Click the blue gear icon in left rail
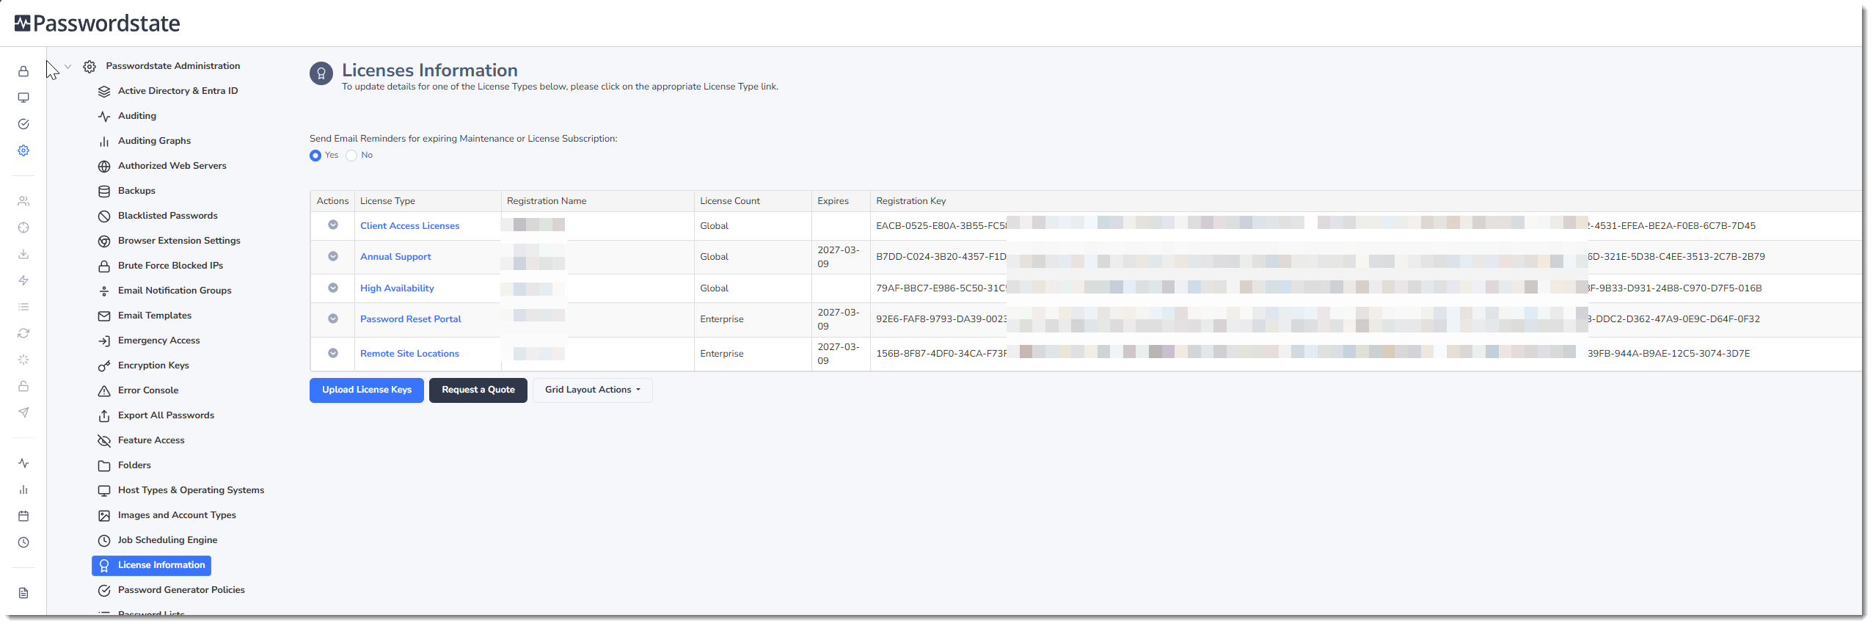The width and height of the screenshot is (1873, 626). [x=23, y=150]
